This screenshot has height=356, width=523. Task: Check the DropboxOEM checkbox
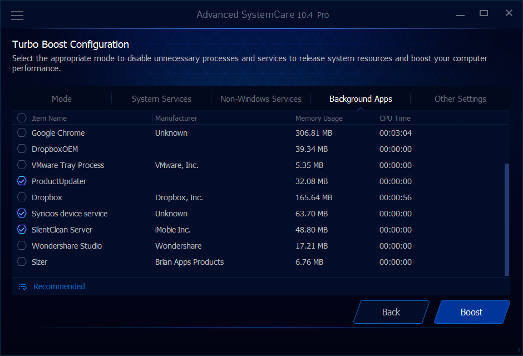[22, 149]
